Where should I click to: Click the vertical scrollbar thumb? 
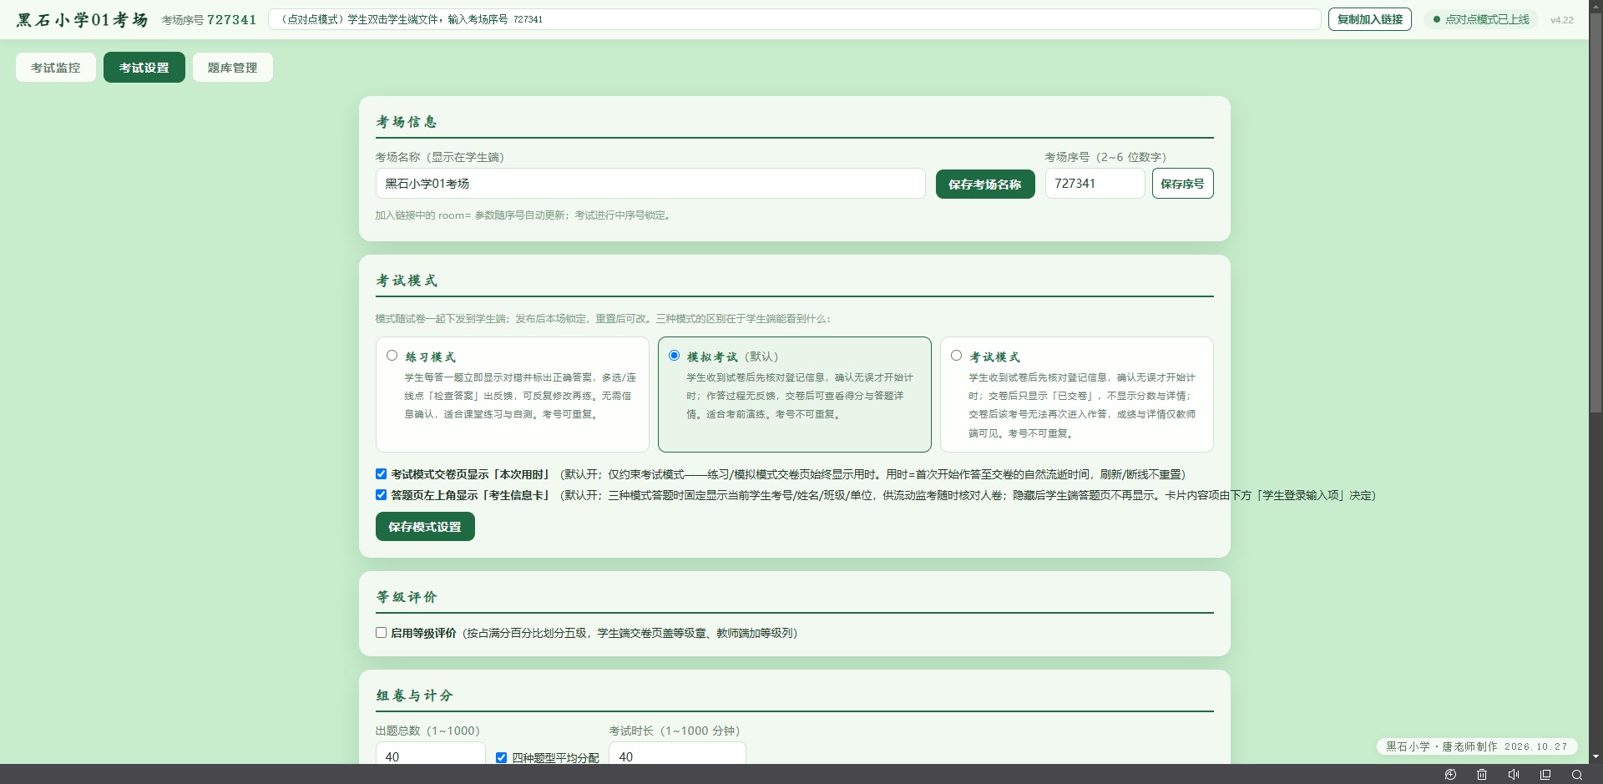pos(1595,213)
